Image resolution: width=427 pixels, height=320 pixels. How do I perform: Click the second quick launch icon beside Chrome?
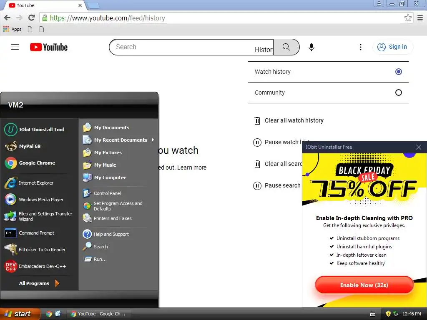click(x=58, y=314)
